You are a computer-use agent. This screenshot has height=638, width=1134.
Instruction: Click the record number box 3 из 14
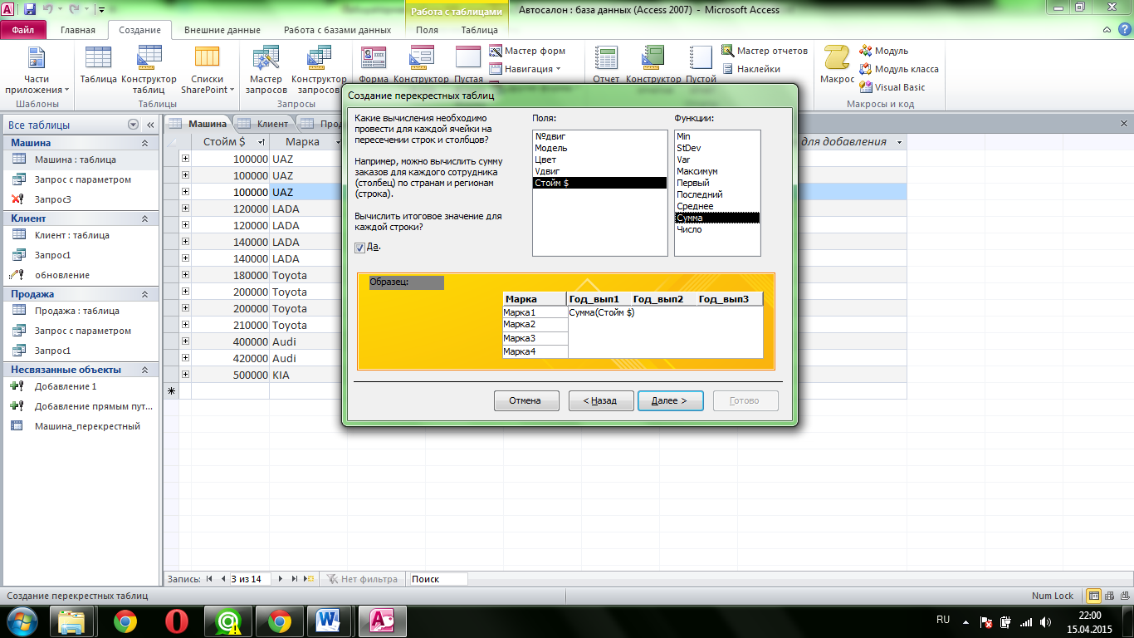(x=250, y=579)
